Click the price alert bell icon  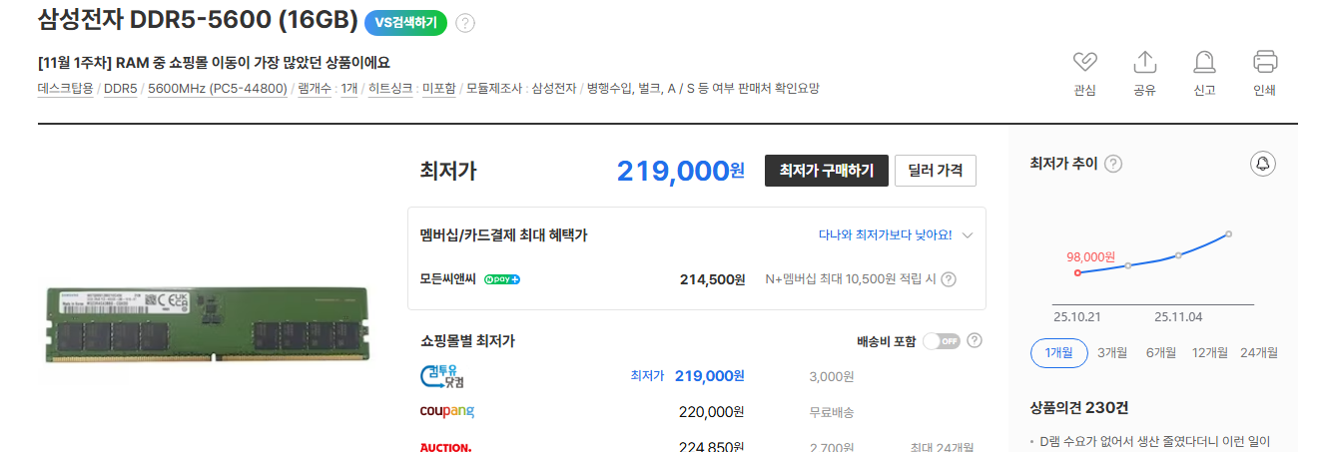pos(1263,164)
